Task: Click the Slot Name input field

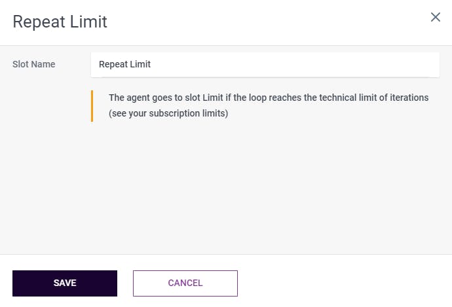Action: [265, 64]
